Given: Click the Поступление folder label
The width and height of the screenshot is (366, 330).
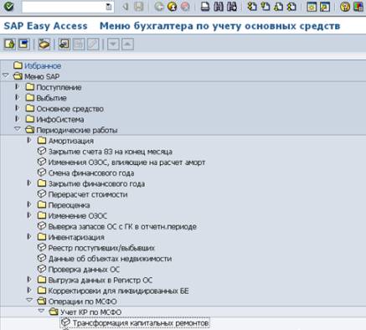Looking at the screenshot, I should 59,87.
